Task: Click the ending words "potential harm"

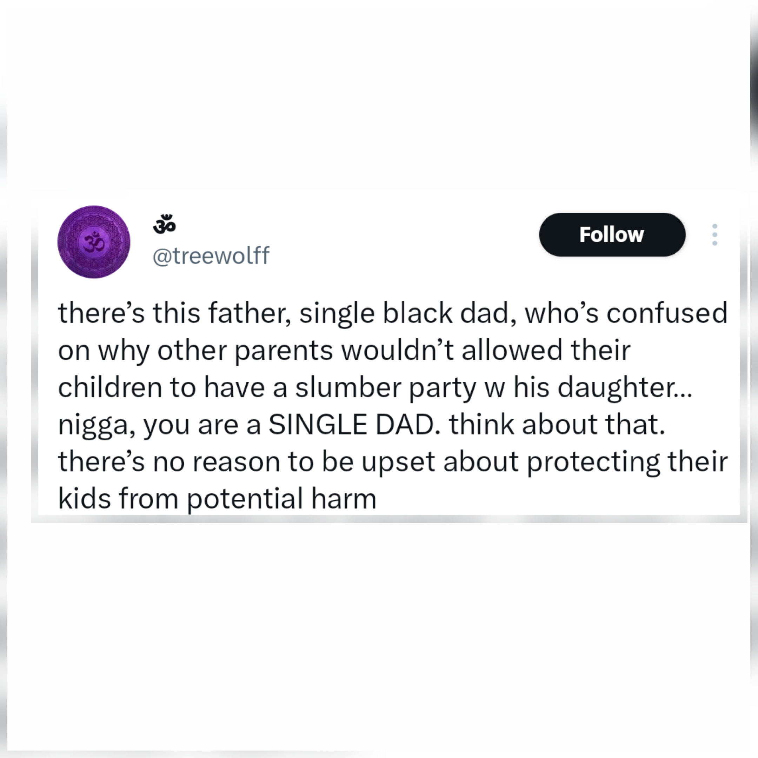Action: [x=281, y=499]
